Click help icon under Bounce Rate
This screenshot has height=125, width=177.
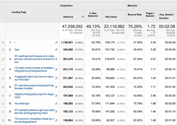coord(135,18)
